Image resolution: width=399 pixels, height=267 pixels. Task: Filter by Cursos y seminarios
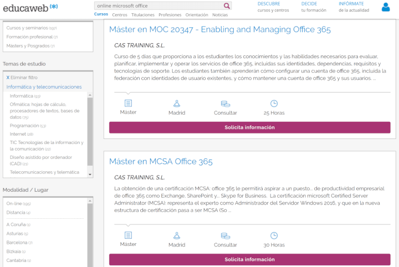31,28
